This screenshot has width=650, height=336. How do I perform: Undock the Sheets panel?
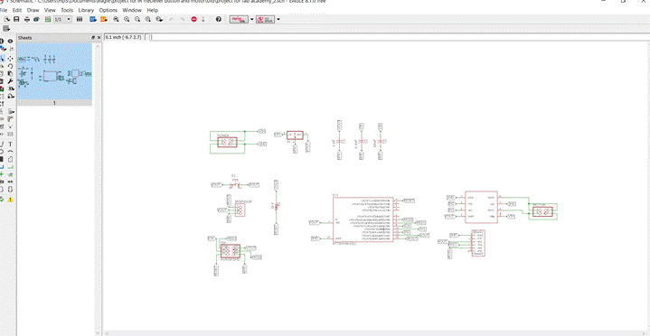point(93,38)
